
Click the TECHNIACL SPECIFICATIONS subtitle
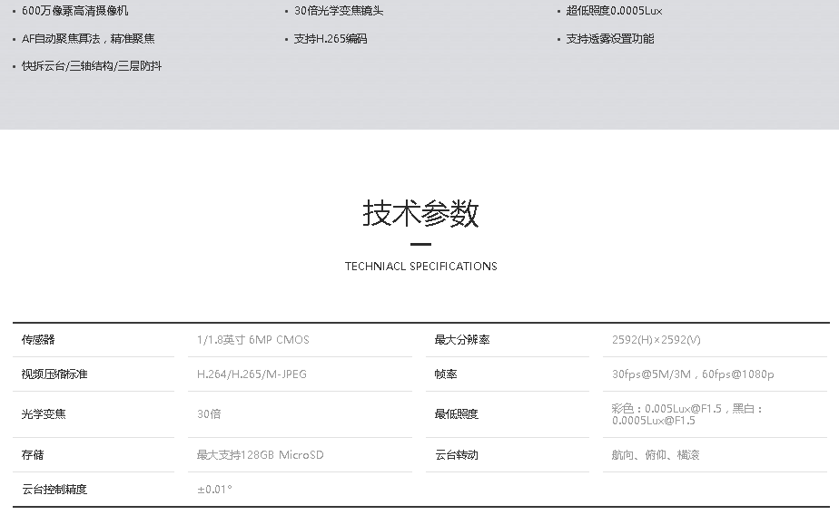[420, 267]
